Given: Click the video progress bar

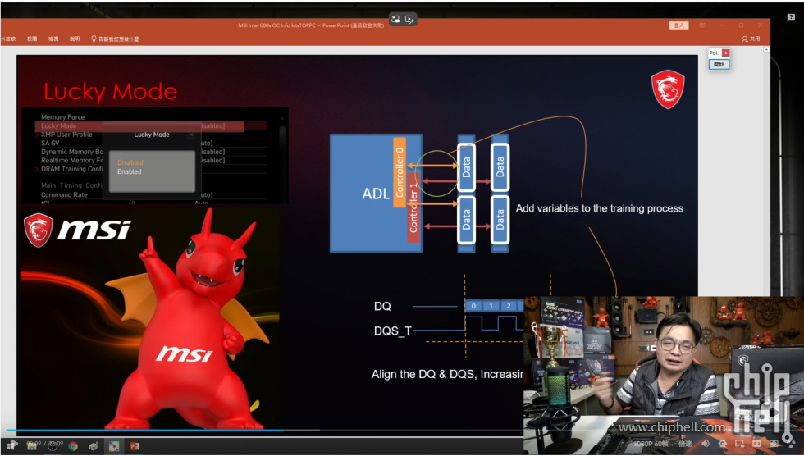Looking at the screenshot, I should [x=264, y=431].
